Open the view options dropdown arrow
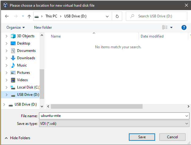 [x=171, y=27]
